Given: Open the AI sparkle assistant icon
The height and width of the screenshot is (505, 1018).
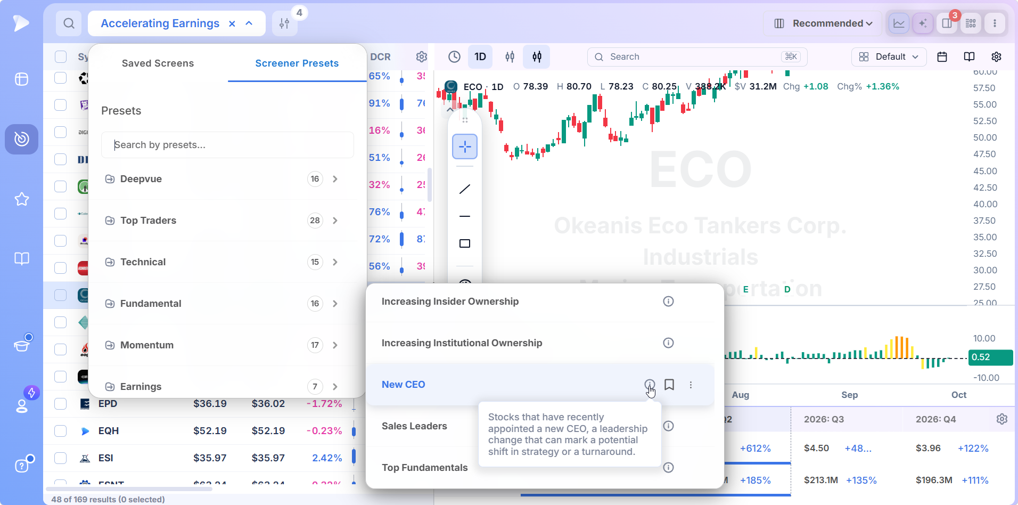Looking at the screenshot, I should tap(923, 23).
